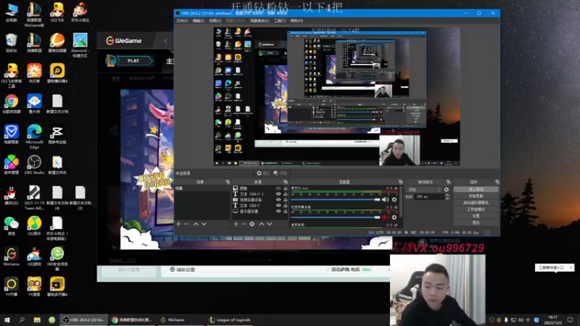Remove selected scene with minus icon
This screenshot has width=580, height=326.
186,224
